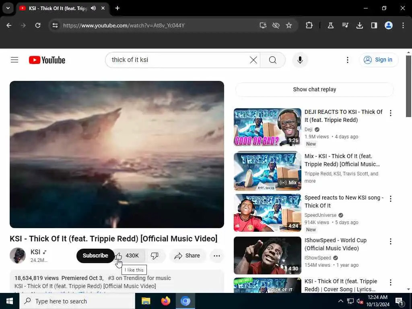This screenshot has height=309, width=412.
Task: Click the page vertical scrollbar thumb
Action: (x=408, y=86)
